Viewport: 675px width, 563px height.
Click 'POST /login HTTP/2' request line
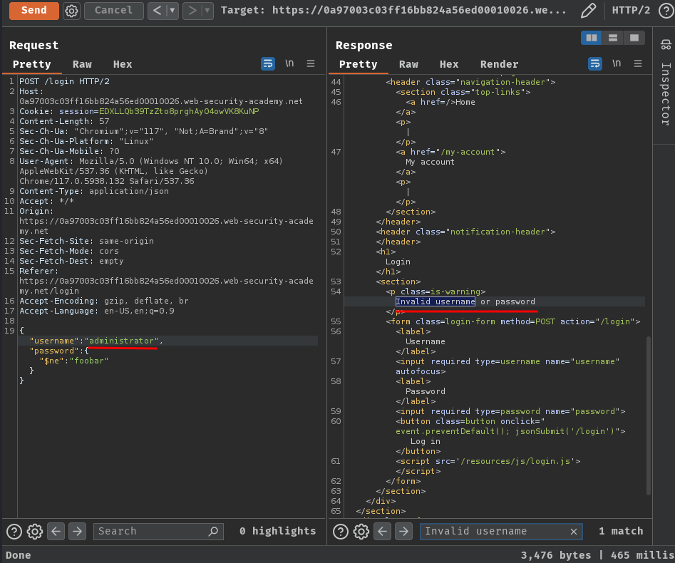[x=64, y=81]
